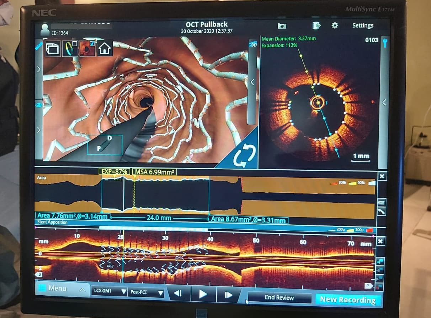The image size is (431, 318).
Task: Toggle the blue eye visibility icon
Action: click(x=38, y=105)
